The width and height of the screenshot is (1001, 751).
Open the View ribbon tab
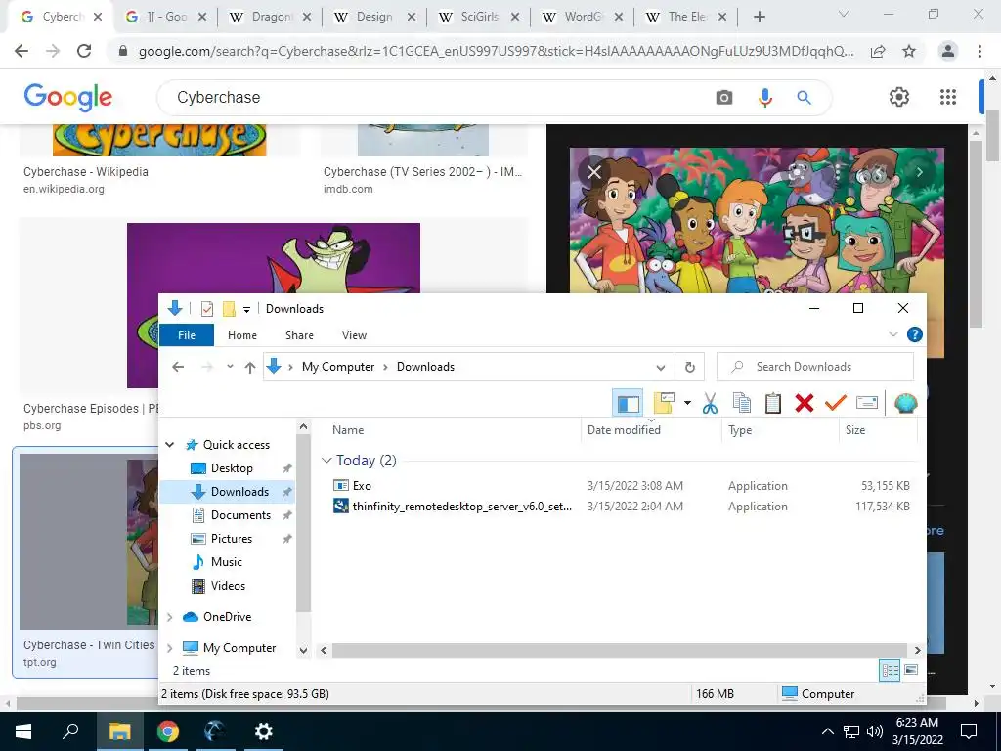point(354,335)
